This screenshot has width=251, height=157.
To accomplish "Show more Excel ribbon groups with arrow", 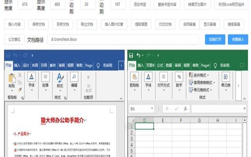I will (238, 86).
